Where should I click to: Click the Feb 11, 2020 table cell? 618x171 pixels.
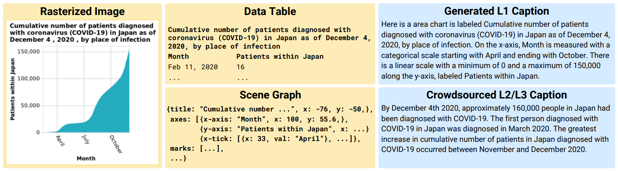pyautogui.click(x=193, y=67)
